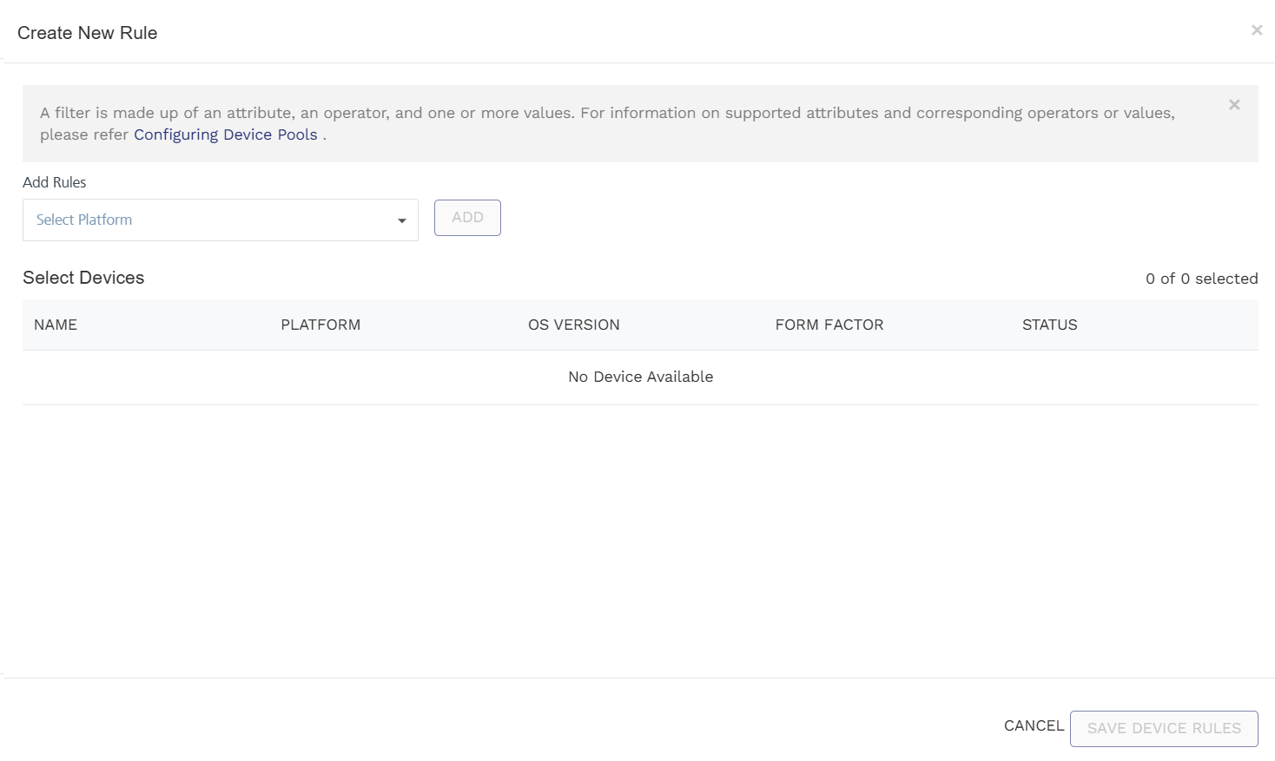Click the empty dialog area below the table

pos(640,538)
